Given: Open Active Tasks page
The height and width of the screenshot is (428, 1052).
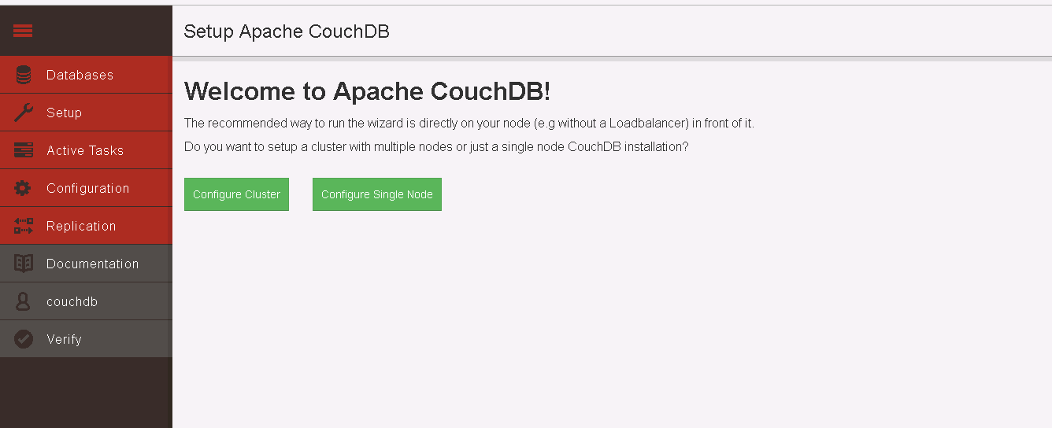Looking at the screenshot, I should [x=85, y=150].
